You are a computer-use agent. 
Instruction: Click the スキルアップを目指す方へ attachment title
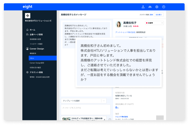tap(87, 118)
